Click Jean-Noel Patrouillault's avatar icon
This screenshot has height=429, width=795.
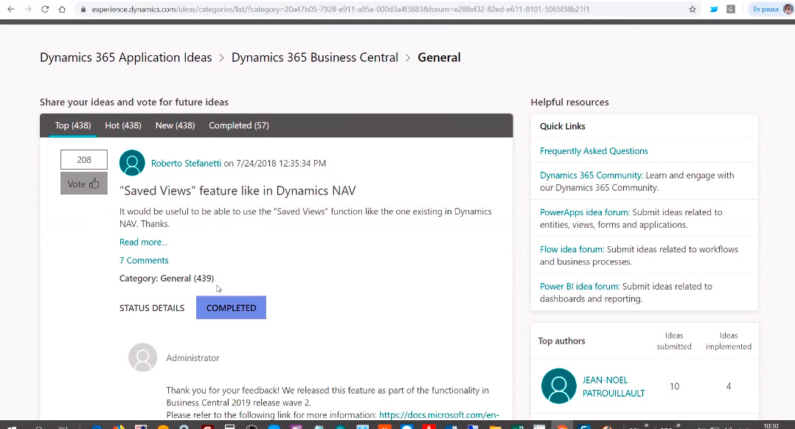558,386
